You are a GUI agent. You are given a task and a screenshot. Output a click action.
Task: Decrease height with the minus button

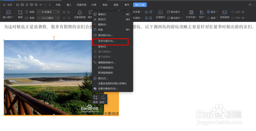tap(39, 12)
